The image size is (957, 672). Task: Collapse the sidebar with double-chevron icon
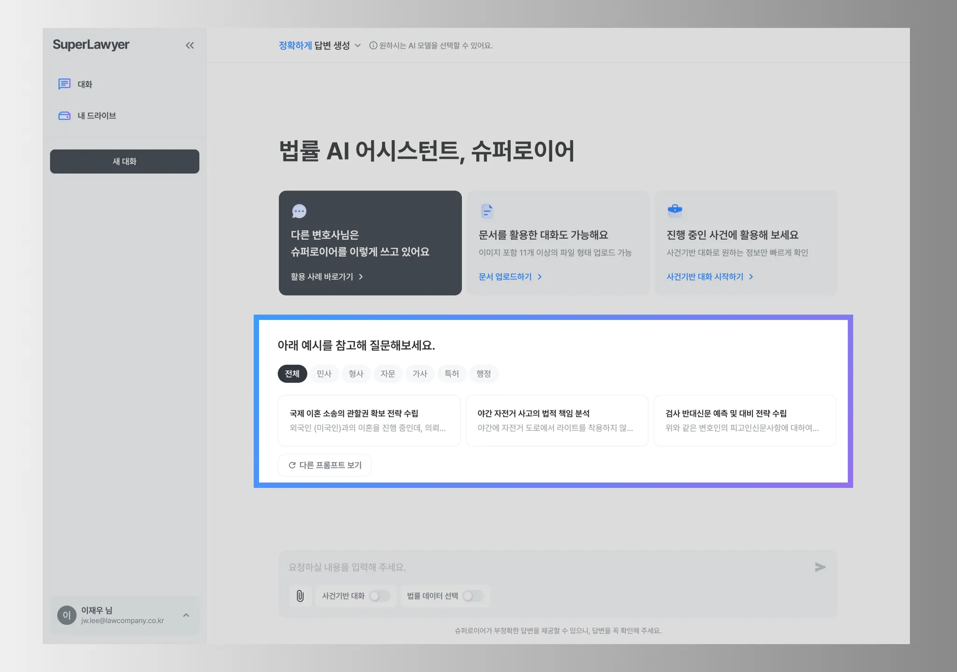click(189, 45)
